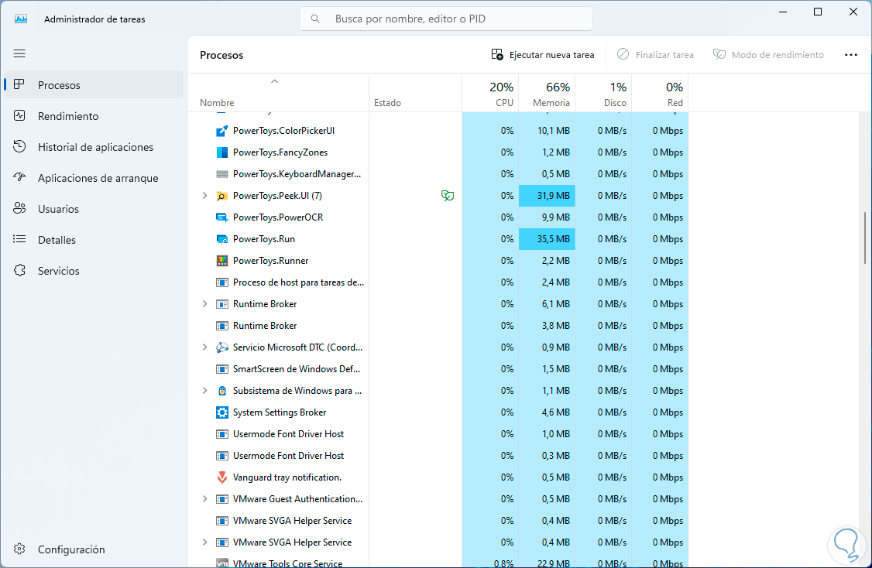Click the PowerToys.Run process icon
872x568 pixels.
tap(222, 239)
